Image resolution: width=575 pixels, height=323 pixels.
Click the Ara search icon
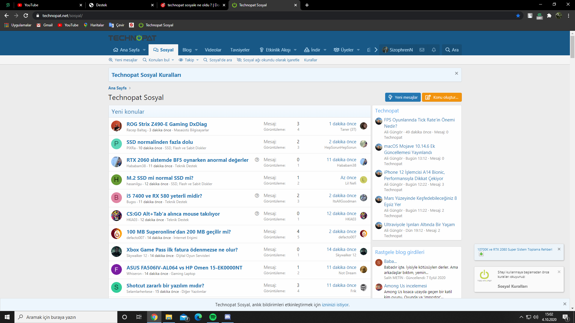pyautogui.click(x=452, y=50)
